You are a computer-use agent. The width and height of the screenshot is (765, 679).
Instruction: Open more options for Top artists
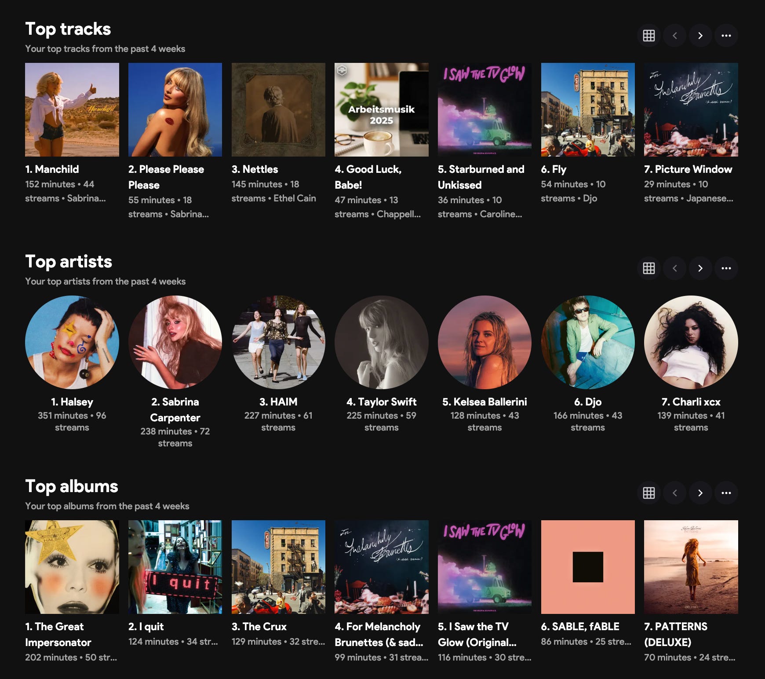[726, 268]
